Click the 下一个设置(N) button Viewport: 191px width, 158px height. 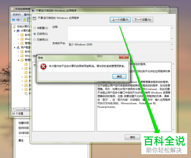click(142, 20)
